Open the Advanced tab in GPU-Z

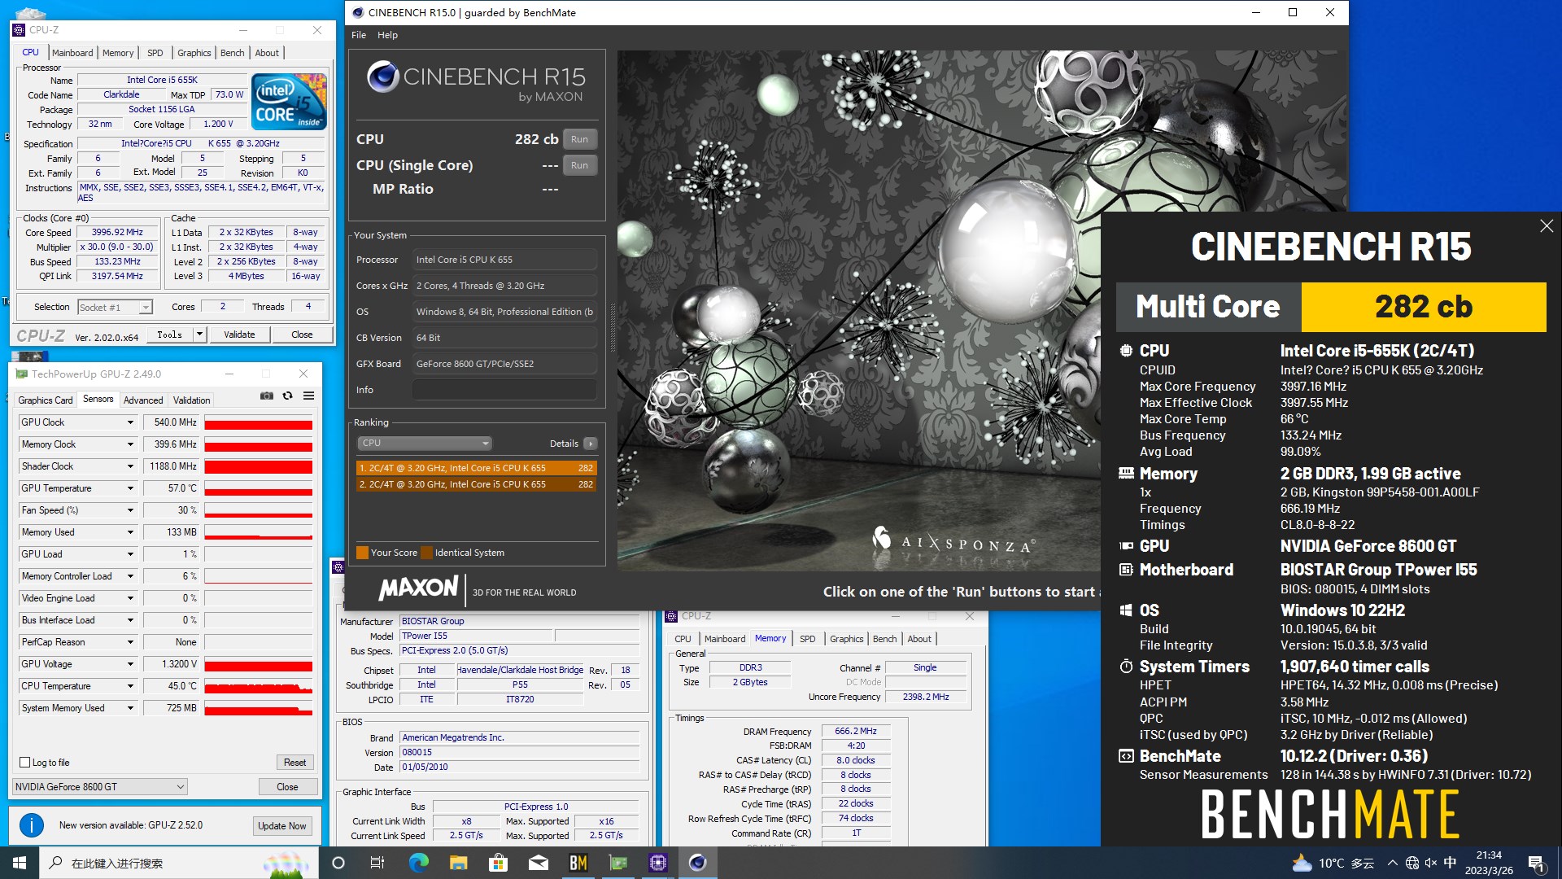click(143, 400)
